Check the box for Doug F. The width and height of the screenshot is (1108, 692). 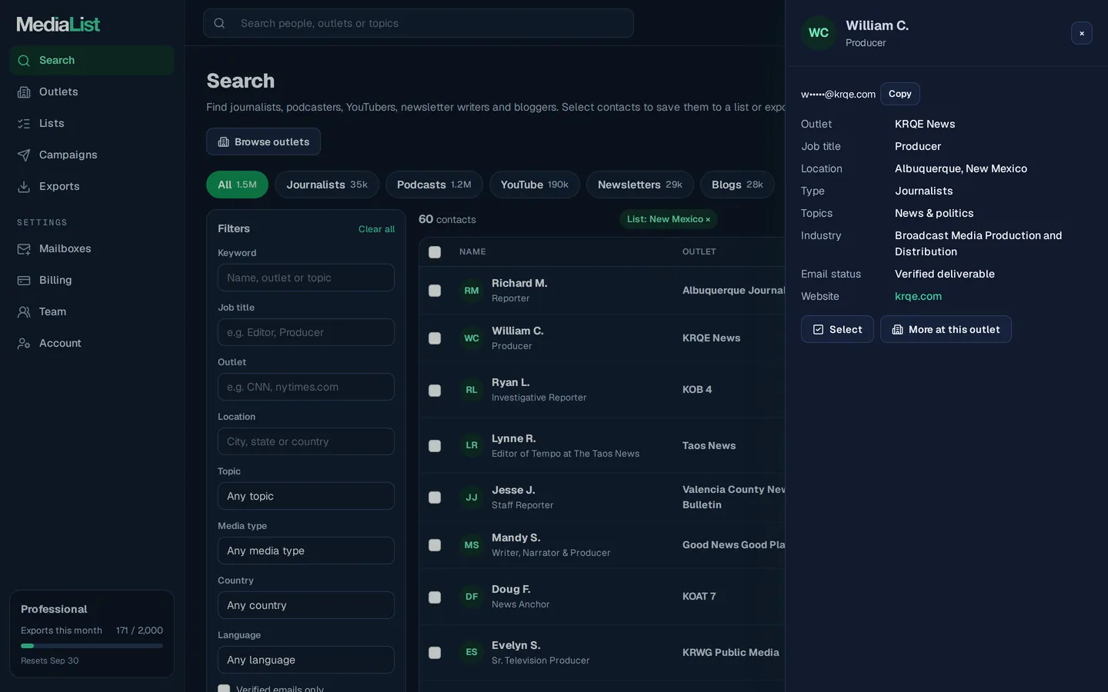(435, 597)
